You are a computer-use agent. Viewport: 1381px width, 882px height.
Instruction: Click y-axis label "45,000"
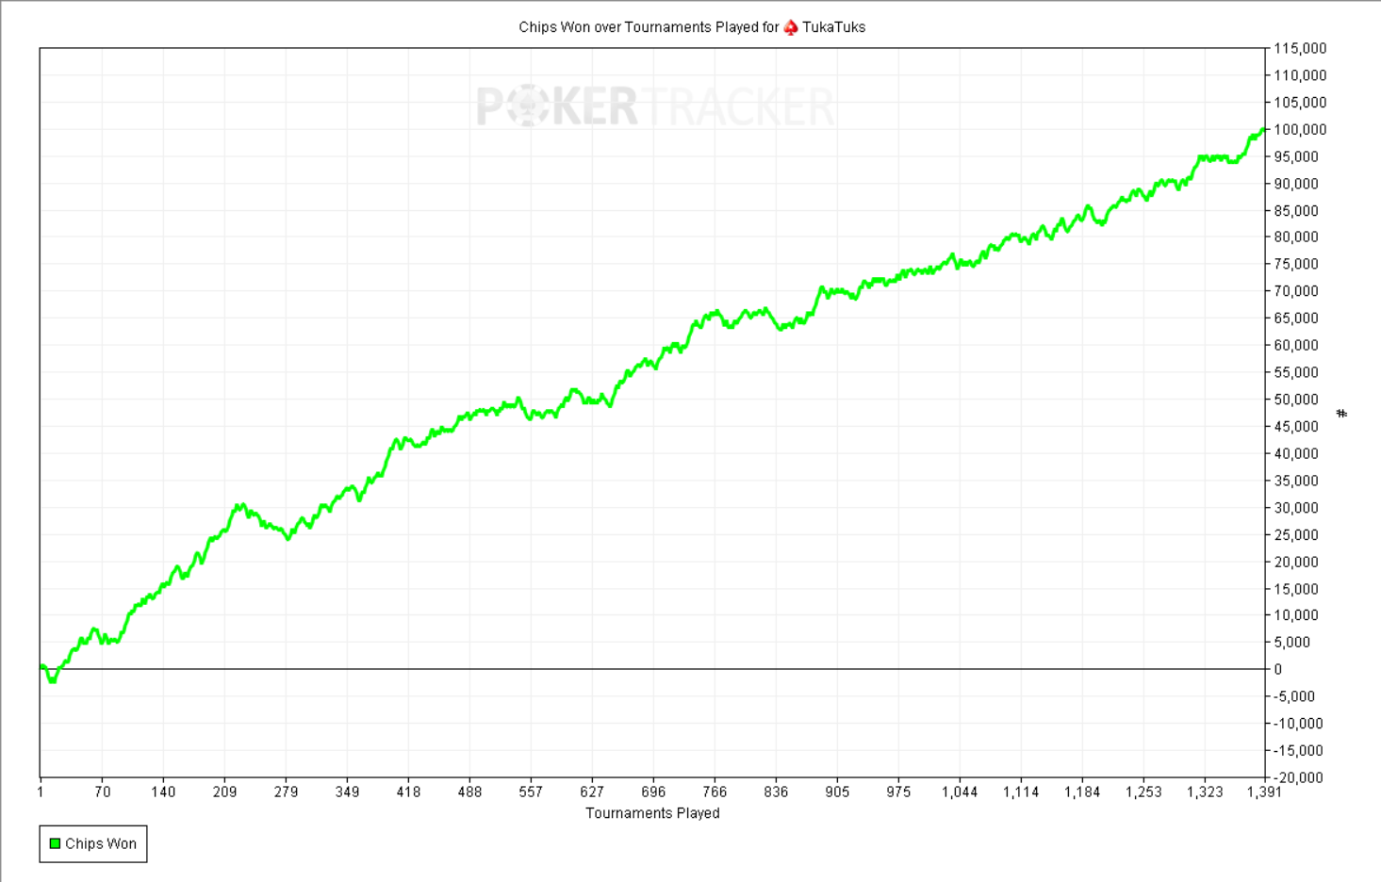[x=1296, y=427]
